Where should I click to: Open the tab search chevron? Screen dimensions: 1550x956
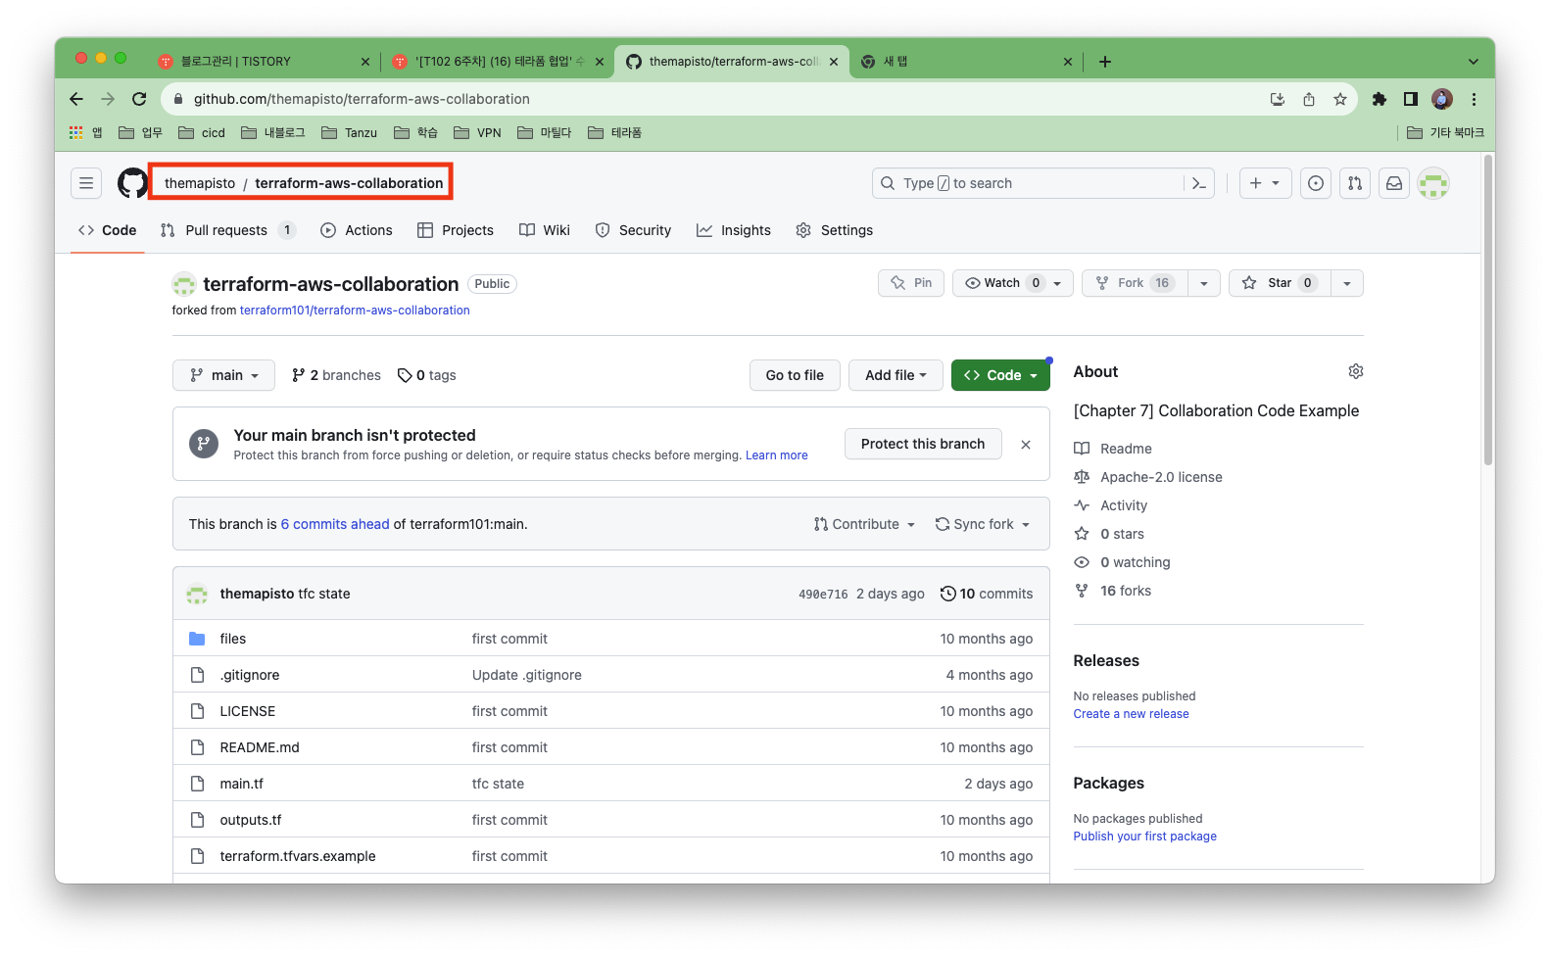tap(1474, 62)
